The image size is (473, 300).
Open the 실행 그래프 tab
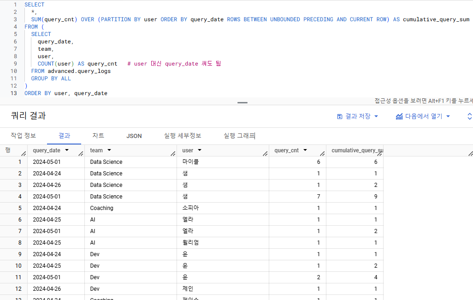tap(239, 136)
